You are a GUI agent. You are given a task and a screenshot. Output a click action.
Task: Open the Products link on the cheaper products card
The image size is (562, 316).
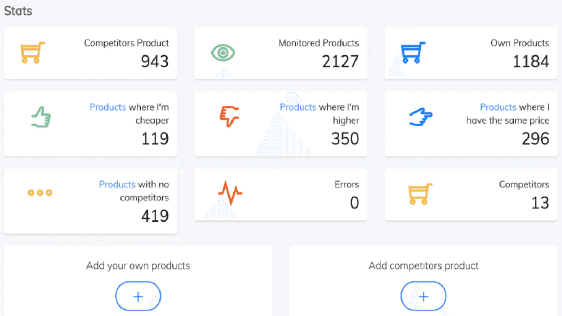(x=108, y=107)
